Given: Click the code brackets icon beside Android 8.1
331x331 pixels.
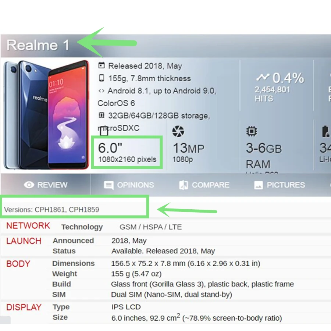Looking at the screenshot, I should [102, 91].
